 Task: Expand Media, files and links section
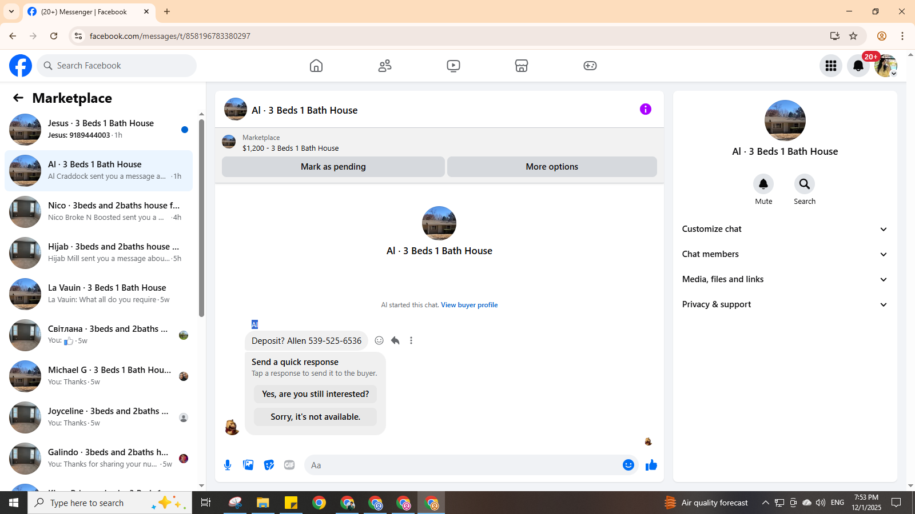pos(785,279)
